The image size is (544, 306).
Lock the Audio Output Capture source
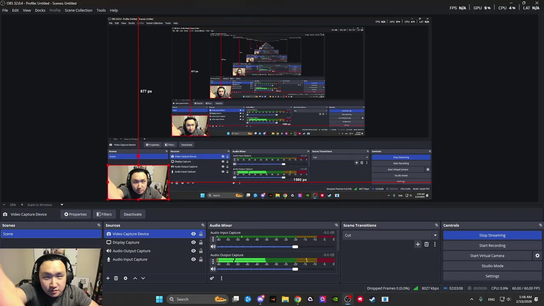pyautogui.click(x=201, y=251)
